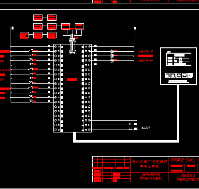
Task: Select the drawing number text WSKZ-D201
Action: click(x=183, y=160)
